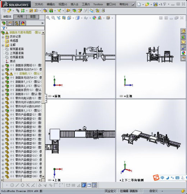Viewport: 187px width, 194px height.
Task: Toggle the Quadrant snap icon
Action: [23, 185]
